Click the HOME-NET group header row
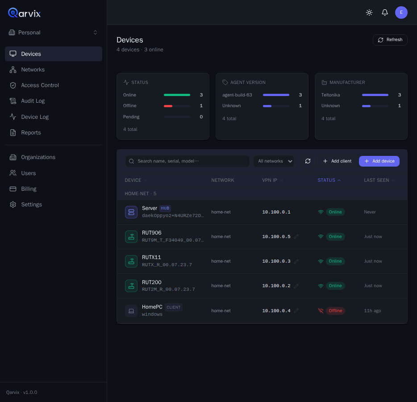The height and width of the screenshot is (402, 417). (262, 194)
